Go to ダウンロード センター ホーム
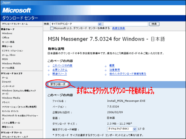This screenshot has height=139, width=186. coord(15,24)
